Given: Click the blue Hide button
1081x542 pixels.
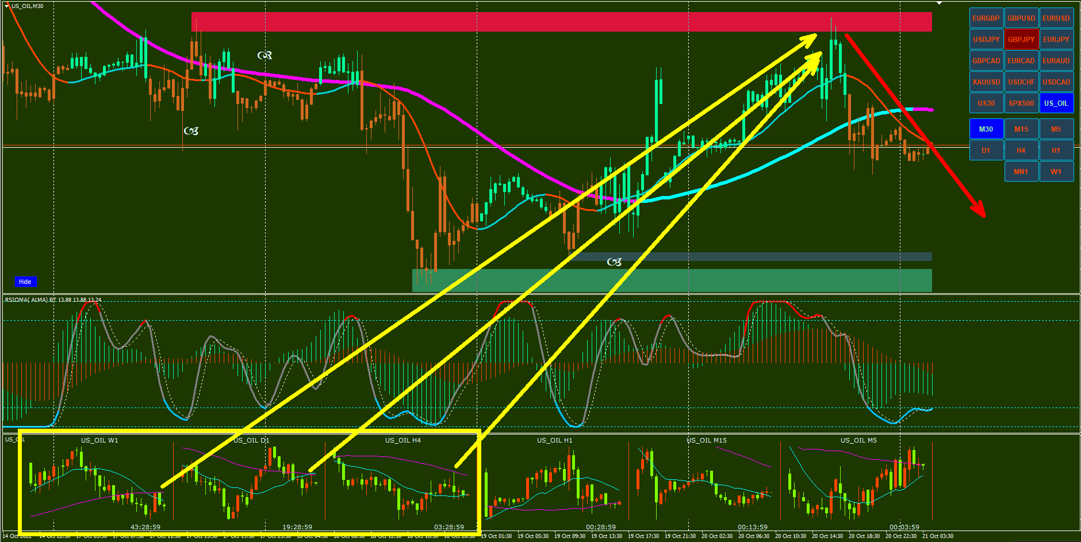Looking at the screenshot, I should pyautogui.click(x=25, y=282).
